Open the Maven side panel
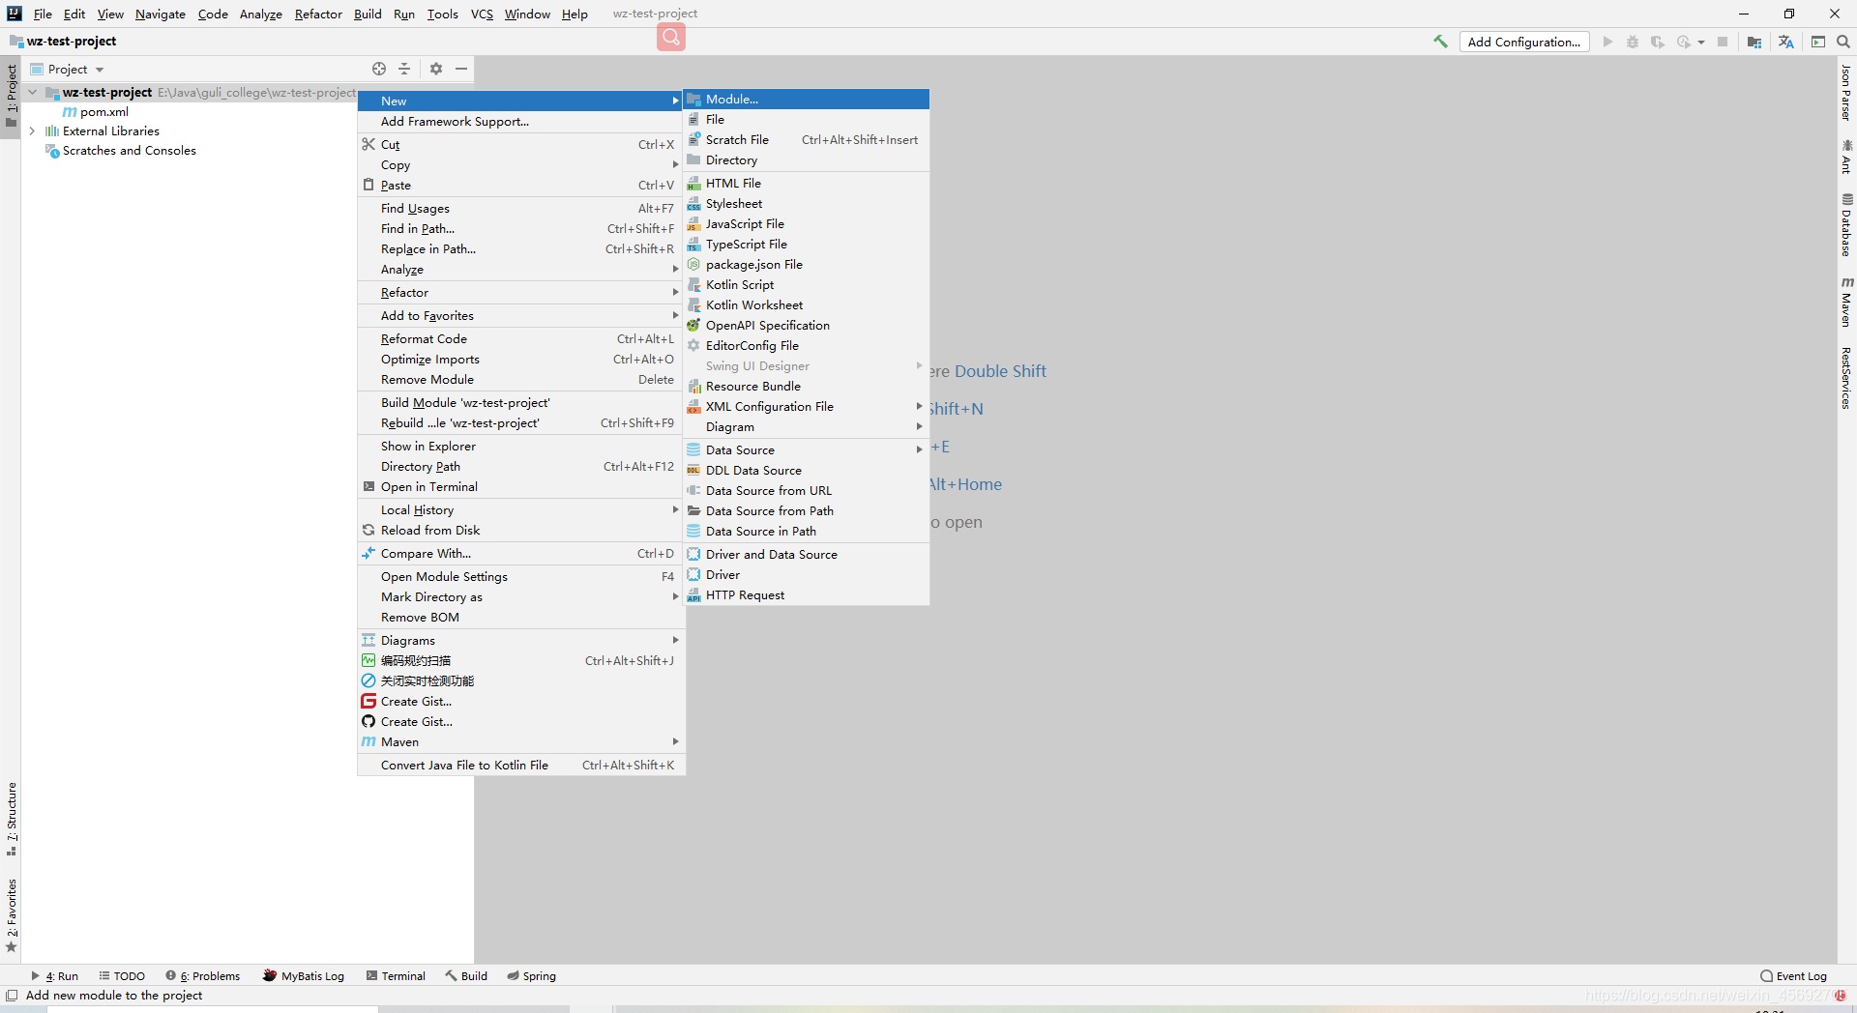 [x=1846, y=302]
